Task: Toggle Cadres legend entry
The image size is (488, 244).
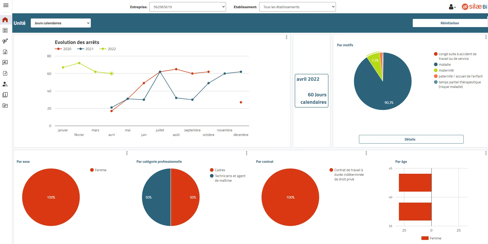Action: [218, 170]
